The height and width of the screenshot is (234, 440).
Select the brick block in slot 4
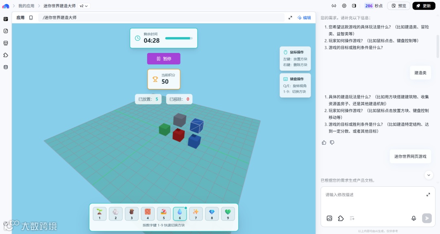(x=147, y=214)
